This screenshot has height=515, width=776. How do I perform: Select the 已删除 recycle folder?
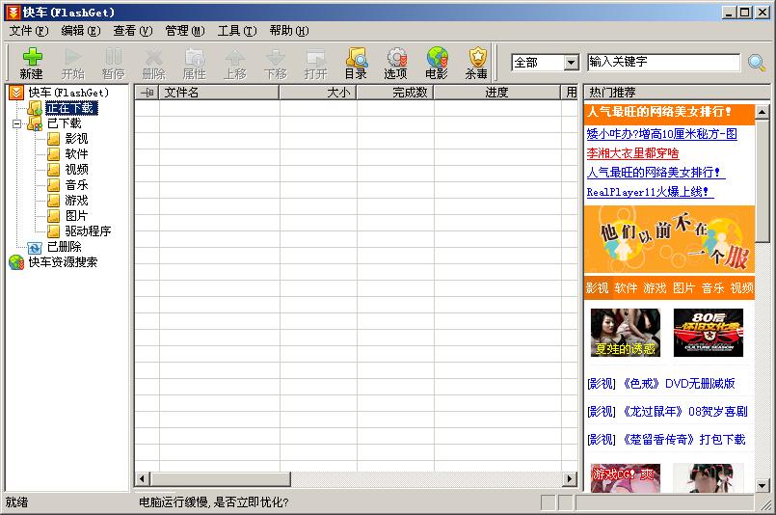tap(64, 246)
